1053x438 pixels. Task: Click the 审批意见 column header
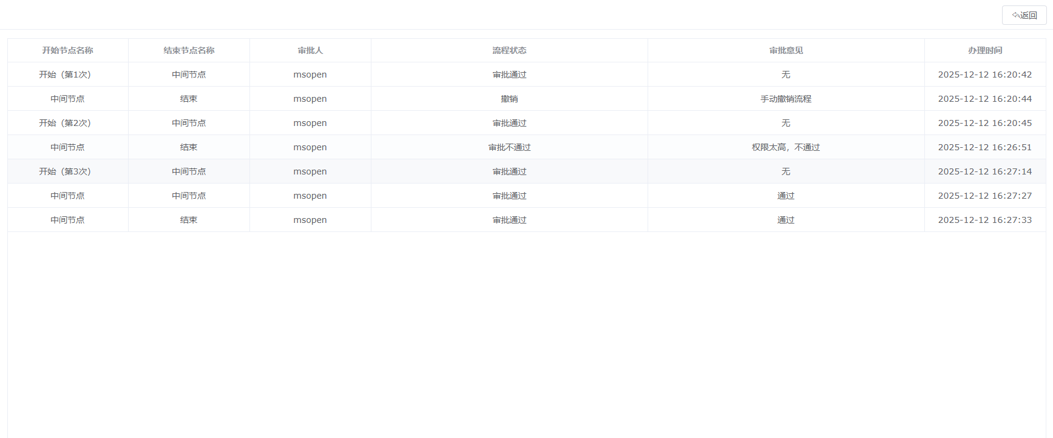pos(786,50)
